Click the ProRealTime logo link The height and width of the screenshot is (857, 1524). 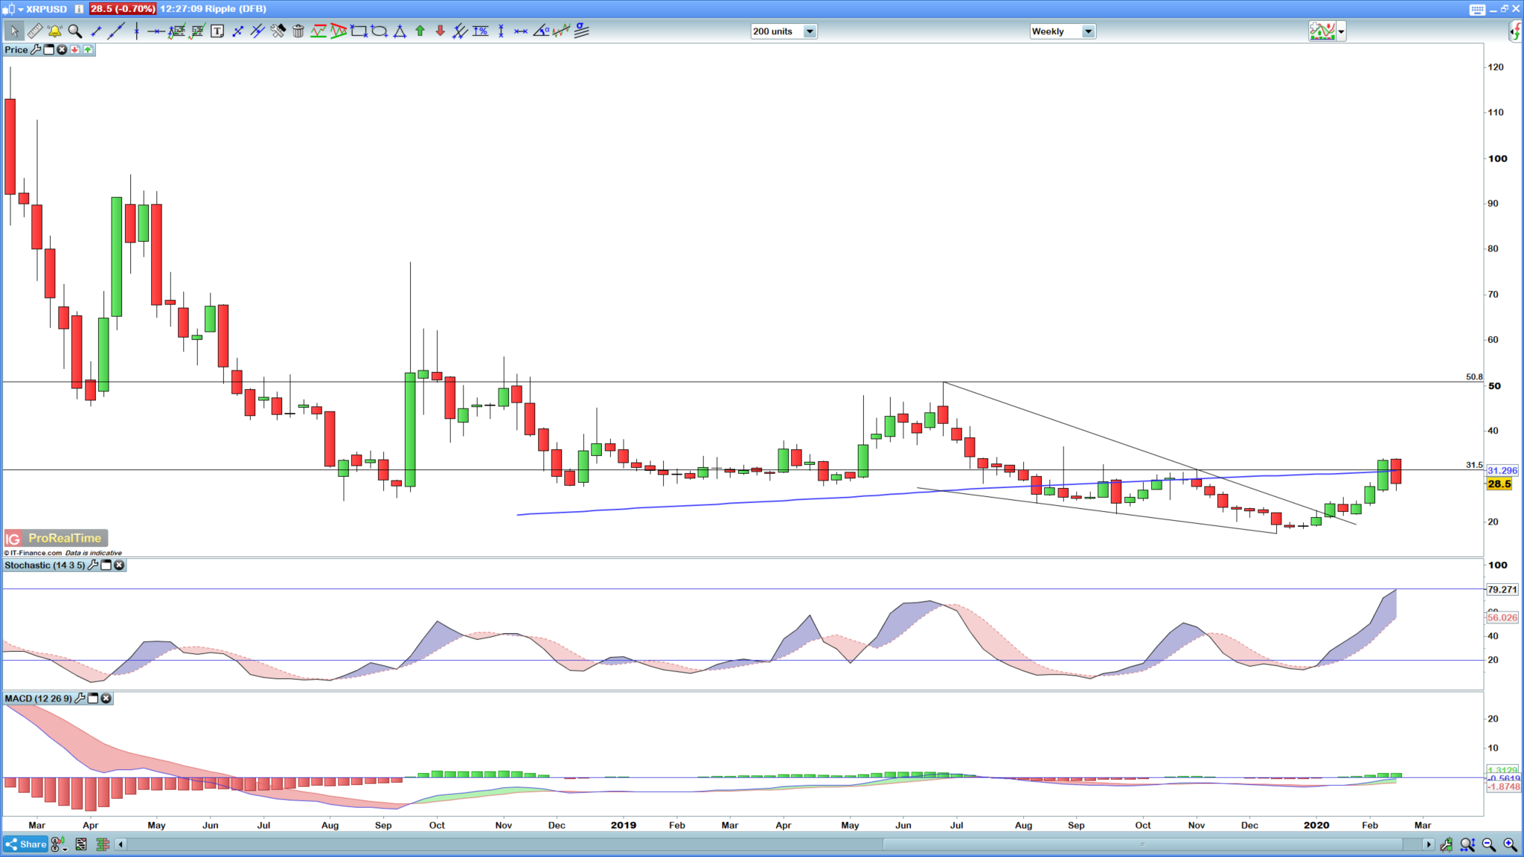pos(57,538)
